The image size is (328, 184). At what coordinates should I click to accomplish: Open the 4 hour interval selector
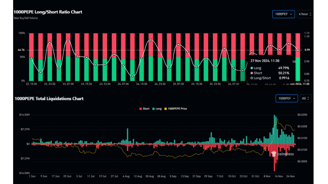coord(305,14)
